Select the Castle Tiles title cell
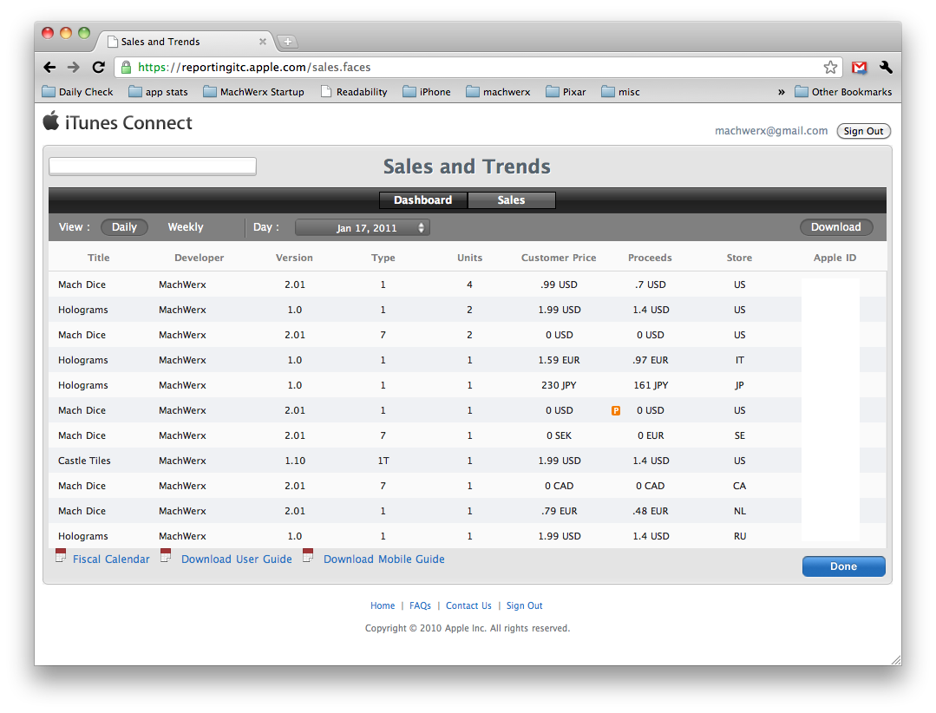936x713 pixels. 84,461
